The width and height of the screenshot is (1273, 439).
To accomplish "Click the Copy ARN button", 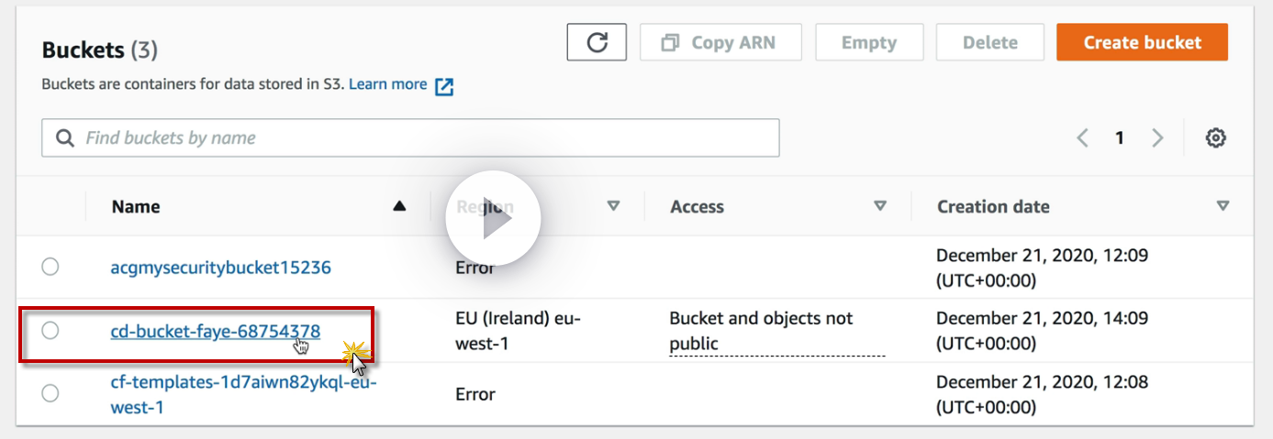I will pyautogui.click(x=720, y=42).
